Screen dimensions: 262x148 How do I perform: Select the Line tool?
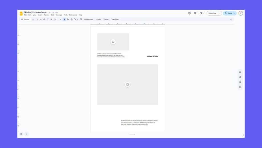coord(75,19)
